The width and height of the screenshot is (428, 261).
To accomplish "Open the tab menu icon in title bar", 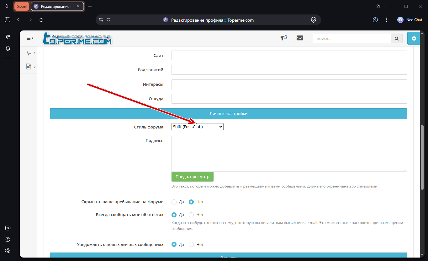I will click(x=378, y=6).
